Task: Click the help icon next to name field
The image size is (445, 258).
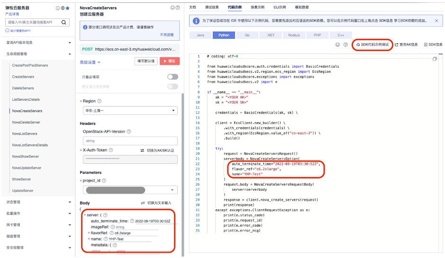Action: [x=106, y=239]
